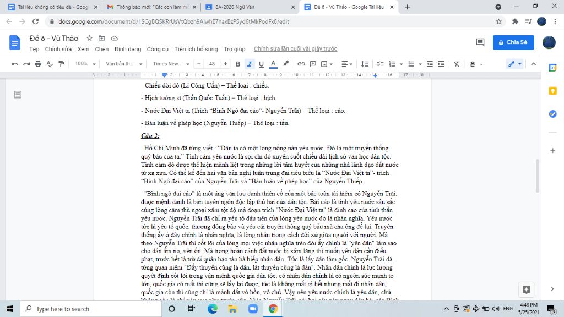Viewport: 564px width, 317px height.
Task: View cloud save status icon
Action: pos(114,38)
